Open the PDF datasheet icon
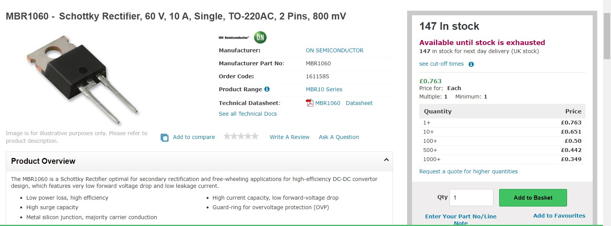Screen dimensions: 611x226 [310, 103]
